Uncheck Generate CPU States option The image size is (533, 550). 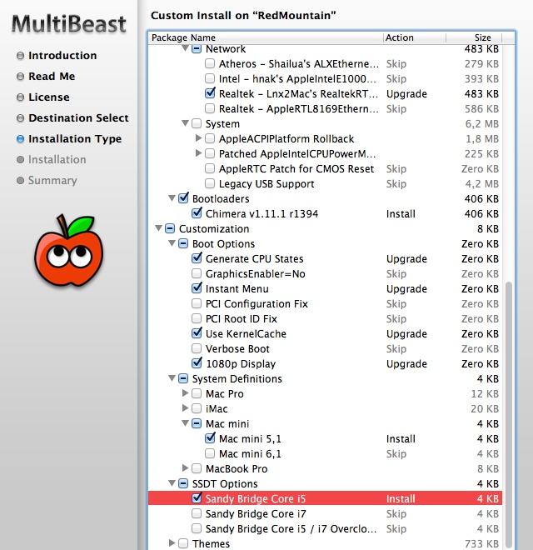197,258
